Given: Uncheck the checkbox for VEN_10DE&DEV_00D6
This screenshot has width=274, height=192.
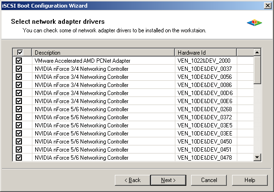Looking at the screenshot, I should click(x=19, y=93).
